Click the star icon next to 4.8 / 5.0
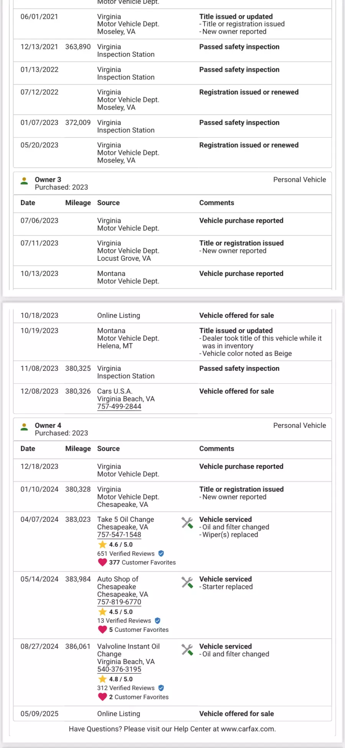The width and height of the screenshot is (345, 748). coord(102,679)
